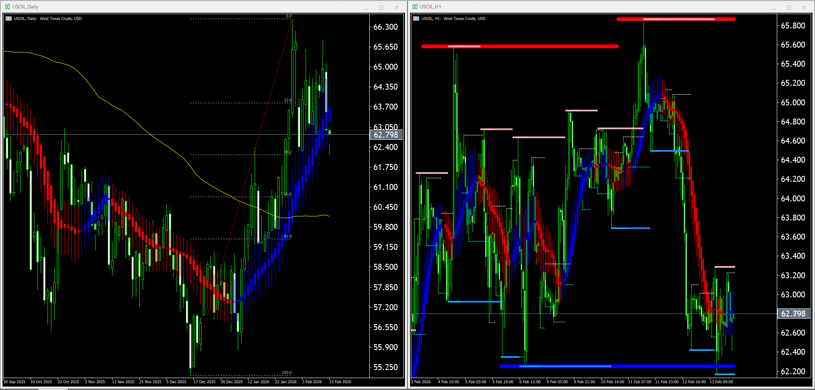Image resolution: width=815 pixels, height=390 pixels.
Task: Click the 57.850 price on Daily scale
Action: click(385, 287)
